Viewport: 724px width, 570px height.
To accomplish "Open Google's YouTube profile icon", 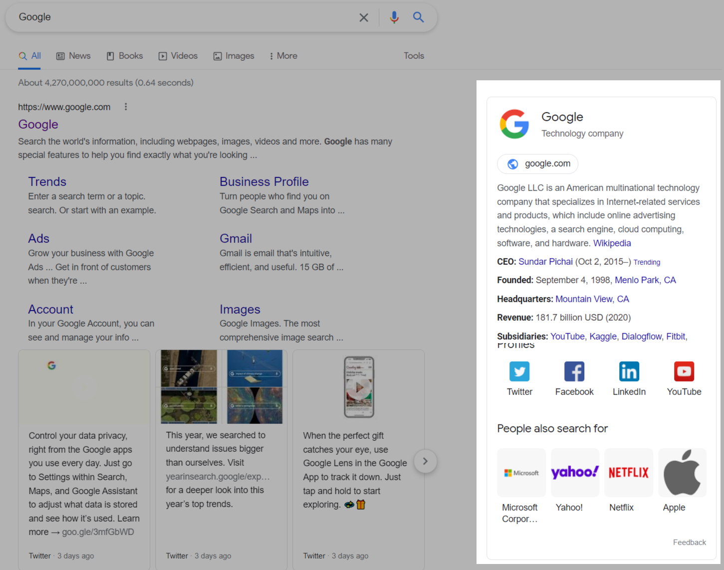I will pyautogui.click(x=684, y=372).
